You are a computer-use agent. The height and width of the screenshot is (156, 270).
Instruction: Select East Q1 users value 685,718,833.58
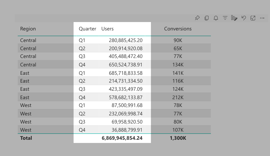(125, 73)
